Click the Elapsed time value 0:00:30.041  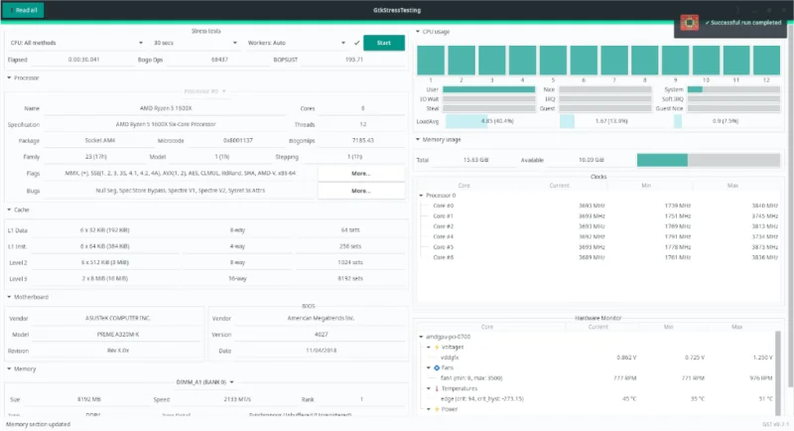pyautogui.click(x=84, y=60)
